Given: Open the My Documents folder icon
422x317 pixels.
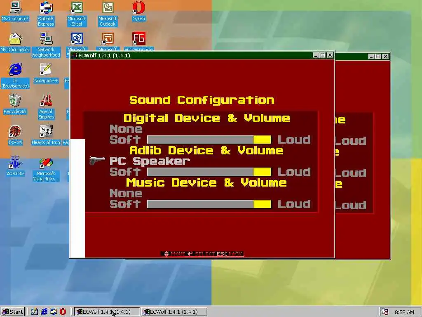Looking at the screenshot, I should [15, 43].
